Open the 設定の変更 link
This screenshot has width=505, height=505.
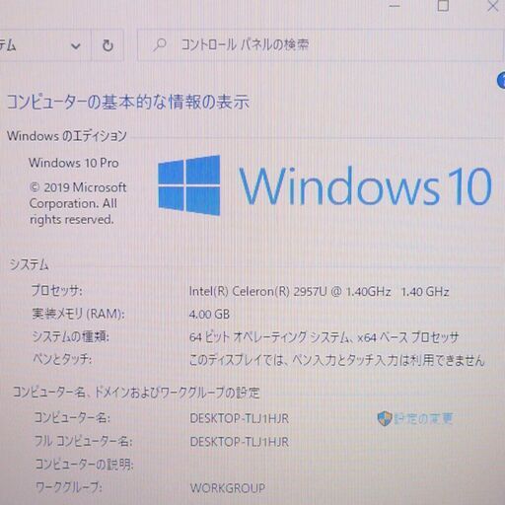click(x=423, y=418)
